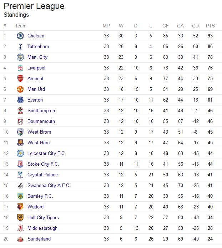Click the Arsenal club crest icon
222x248 pixels.
click(x=20, y=78)
